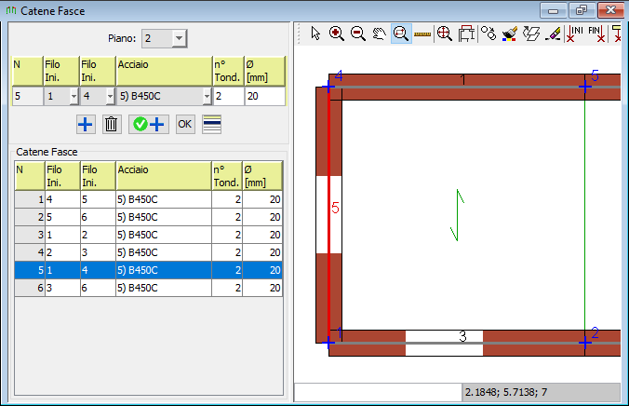Screen dimensions: 629x406
Task: Click the striped lines list button
Action: pyautogui.click(x=212, y=124)
